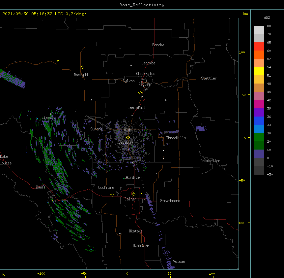Pick the purple 36-39 dBZ legend swatch
Viewport: 284px width, 278px height.
click(x=259, y=113)
